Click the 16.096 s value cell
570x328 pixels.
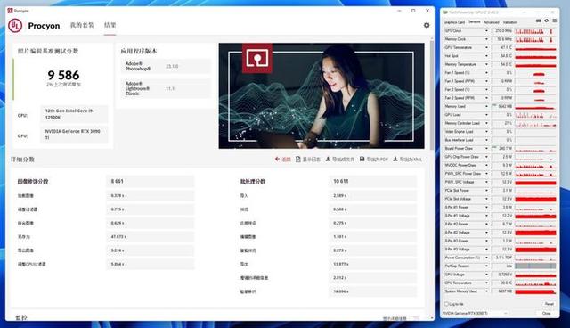coord(372,291)
